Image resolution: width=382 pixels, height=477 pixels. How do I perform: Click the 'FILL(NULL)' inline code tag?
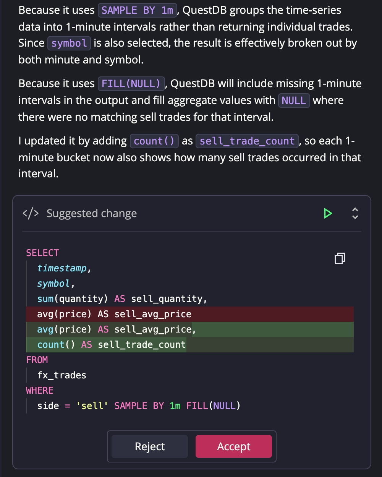[131, 83]
